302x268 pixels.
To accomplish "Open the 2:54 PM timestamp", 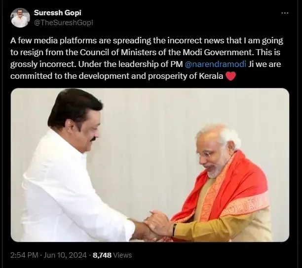I will [x=24, y=255].
